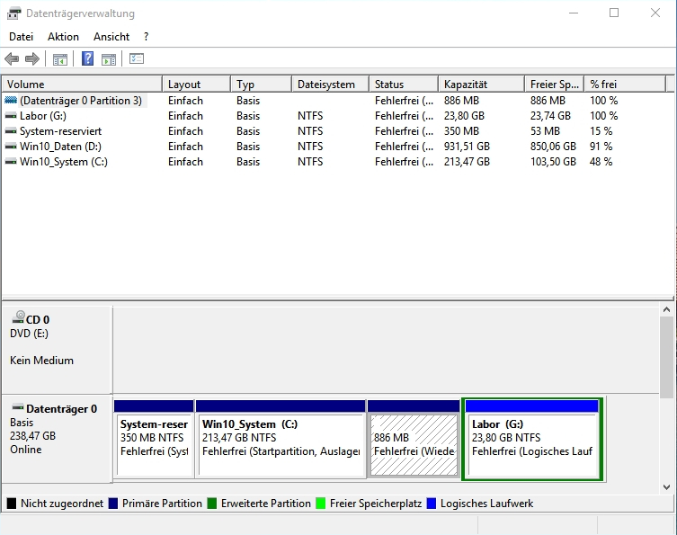The height and width of the screenshot is (535, 677).
Task: Click the dark green Erweiterte Partition legend swatch
Action: point(212,504)
